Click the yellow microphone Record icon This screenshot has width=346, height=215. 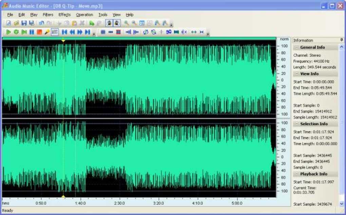point(47,32)
